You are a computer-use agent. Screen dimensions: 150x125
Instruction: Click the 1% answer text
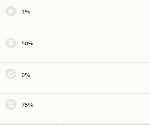click(x=26, y=12)
